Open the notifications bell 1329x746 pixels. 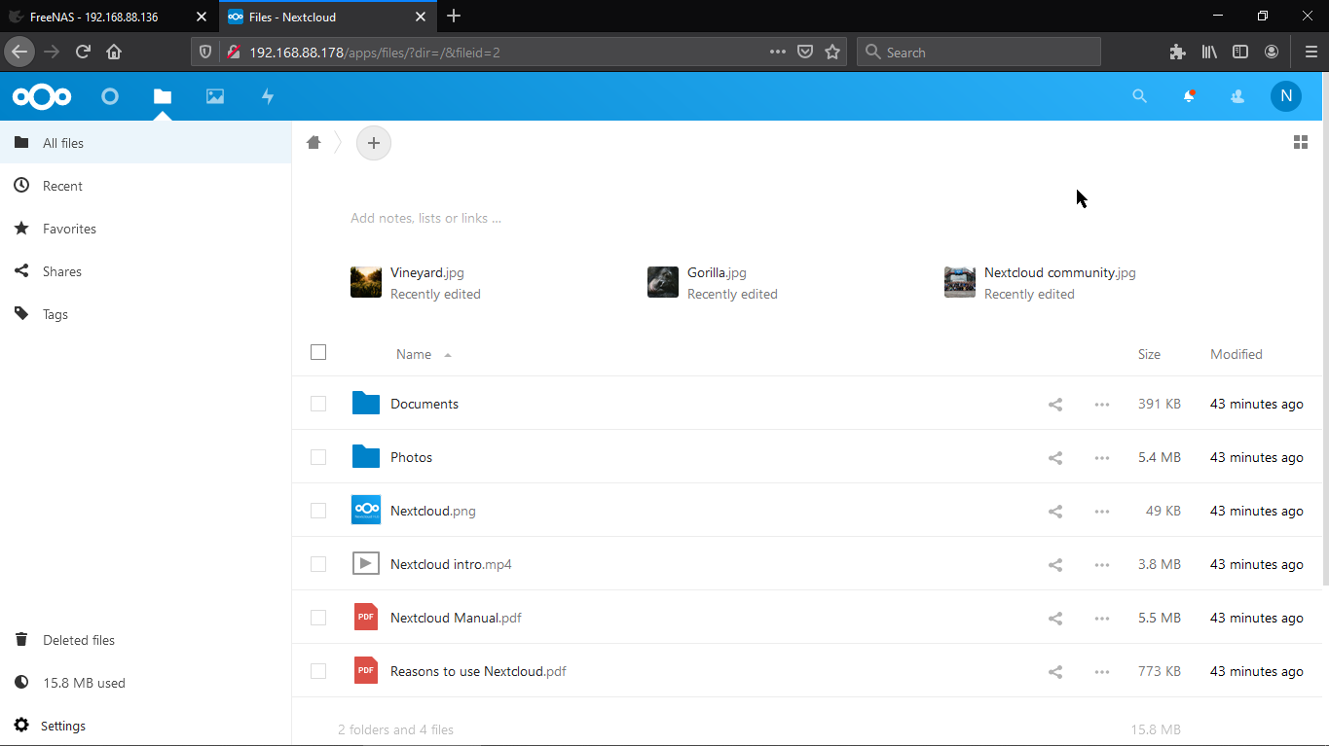pos(1188,96)
